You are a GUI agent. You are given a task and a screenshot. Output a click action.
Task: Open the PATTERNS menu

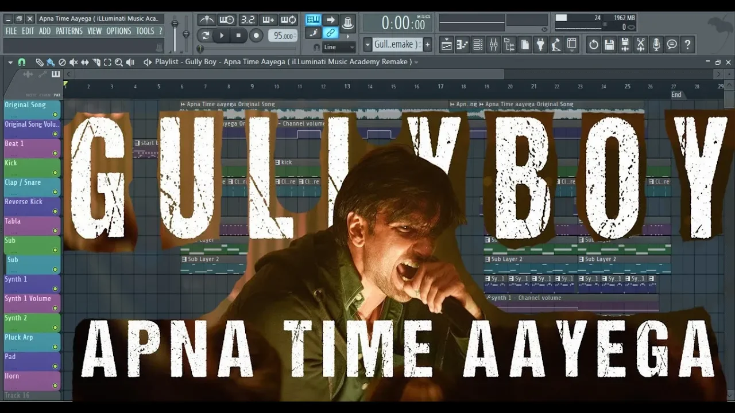tap(69, 31)
